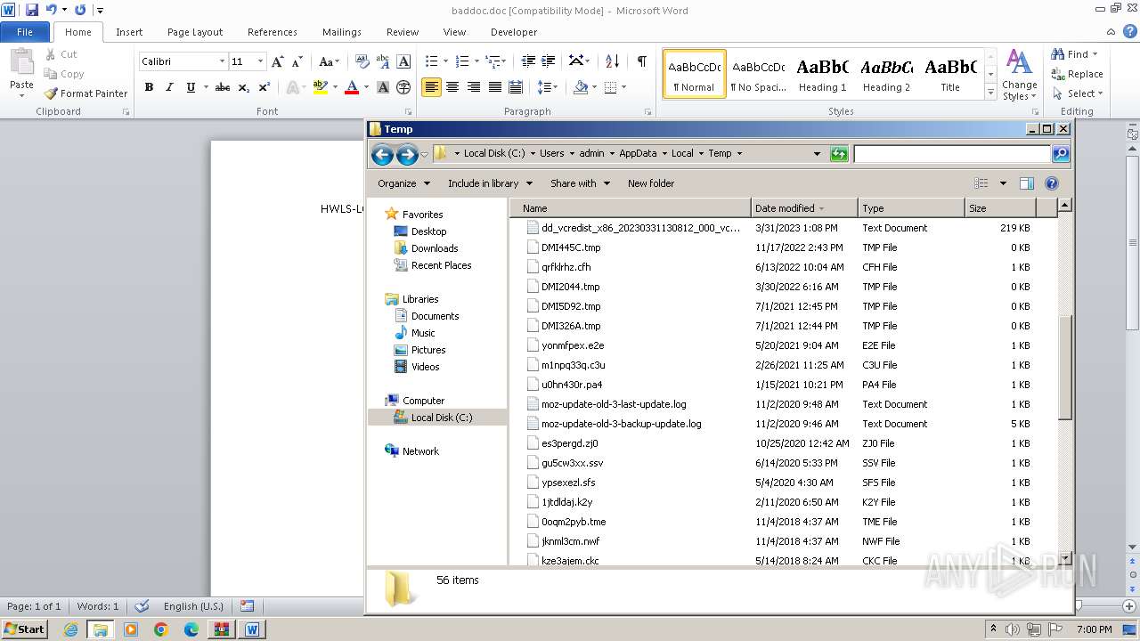Switch to the References tab
The width and height of the screenshot is (1140, 641).
pyautogui.click(x=273, y=32)
